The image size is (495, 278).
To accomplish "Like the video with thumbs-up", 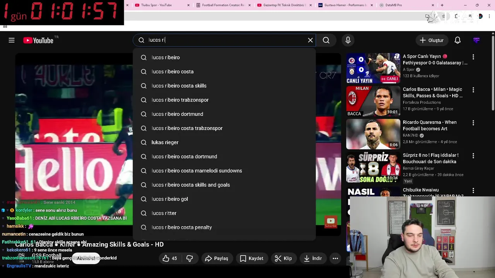I will pos(170,258).
